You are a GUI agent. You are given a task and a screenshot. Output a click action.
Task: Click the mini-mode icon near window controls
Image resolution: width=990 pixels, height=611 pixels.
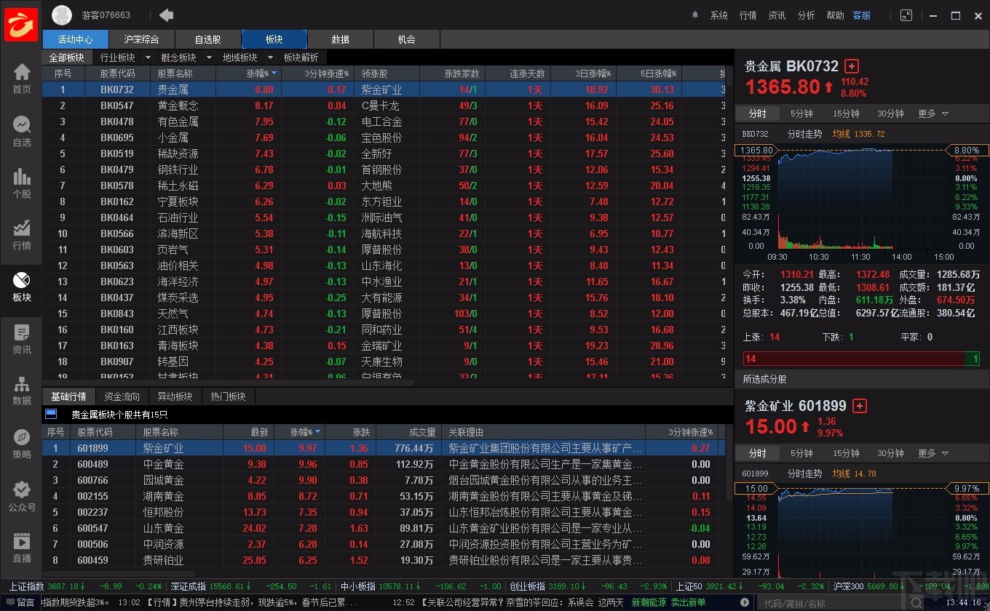(x=906, y=15)
